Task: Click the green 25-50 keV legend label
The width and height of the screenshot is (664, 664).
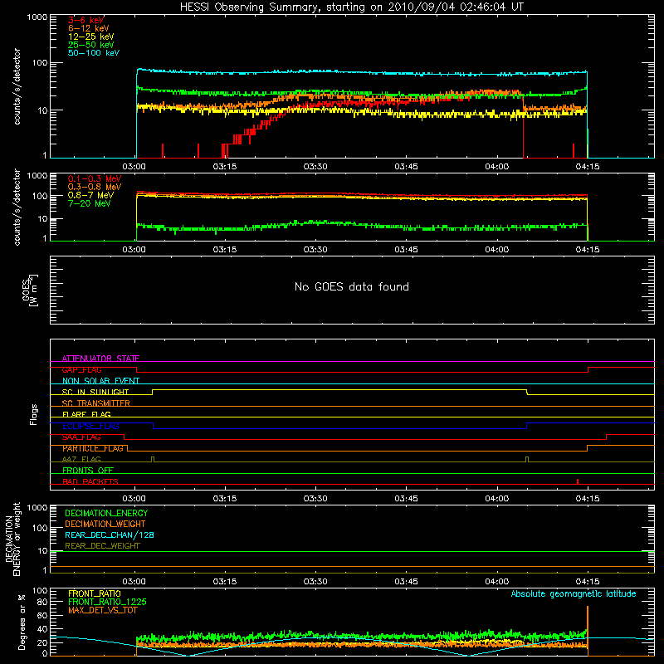Action: coord(91,45)
